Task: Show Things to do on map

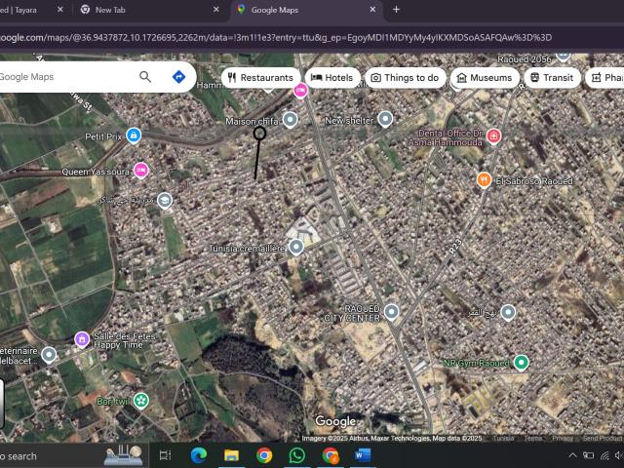Action: pos(405,78)
